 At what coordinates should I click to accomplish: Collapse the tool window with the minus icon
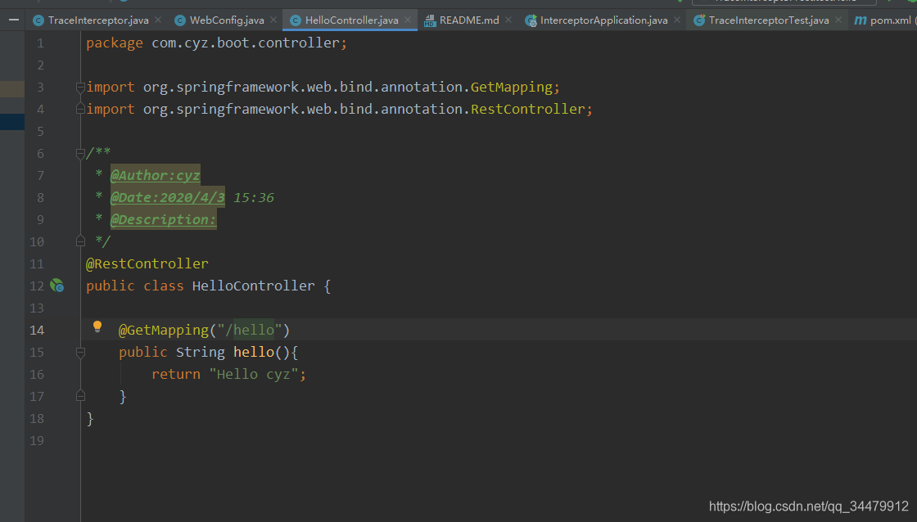tap(13, 20)
